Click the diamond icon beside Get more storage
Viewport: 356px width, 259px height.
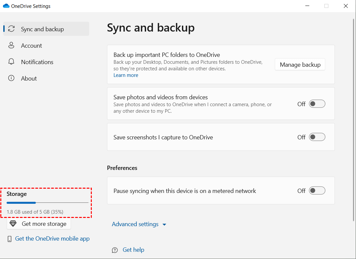click(x=13, y=224)
